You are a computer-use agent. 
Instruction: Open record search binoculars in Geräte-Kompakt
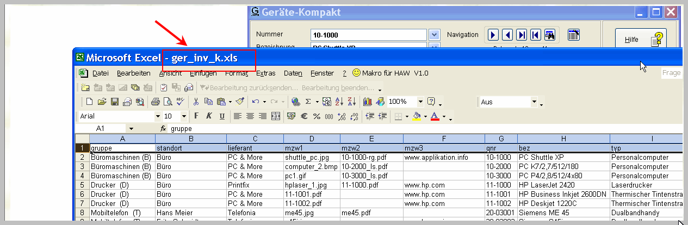[549, 35]
